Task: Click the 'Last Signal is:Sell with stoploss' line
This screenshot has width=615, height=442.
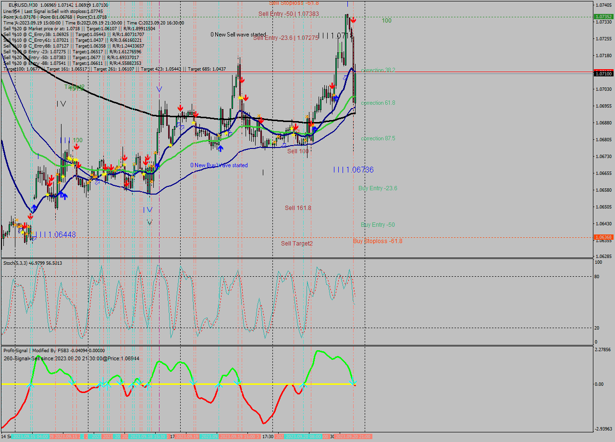Action: point(53,11)
